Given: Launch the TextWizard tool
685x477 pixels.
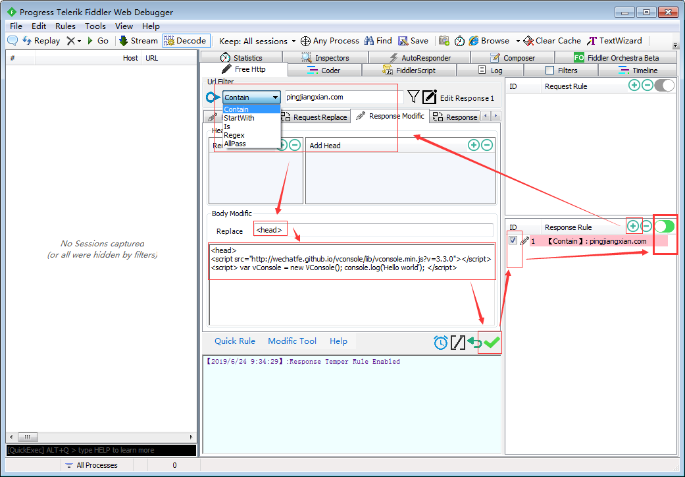Looking at the screenshot, I should coord(615,41).
